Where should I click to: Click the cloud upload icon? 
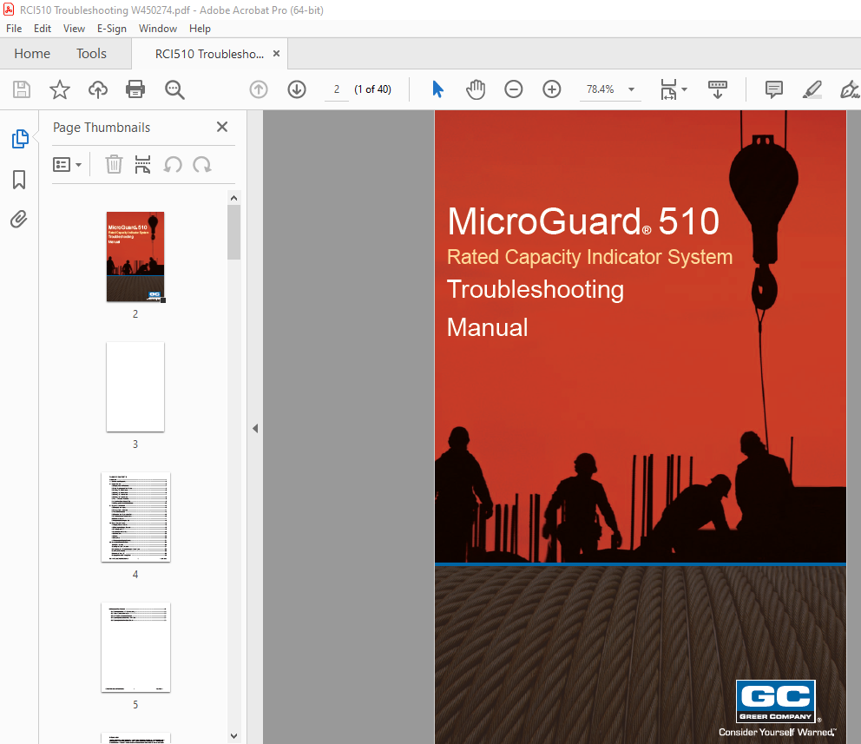click(x=98, y=89)
